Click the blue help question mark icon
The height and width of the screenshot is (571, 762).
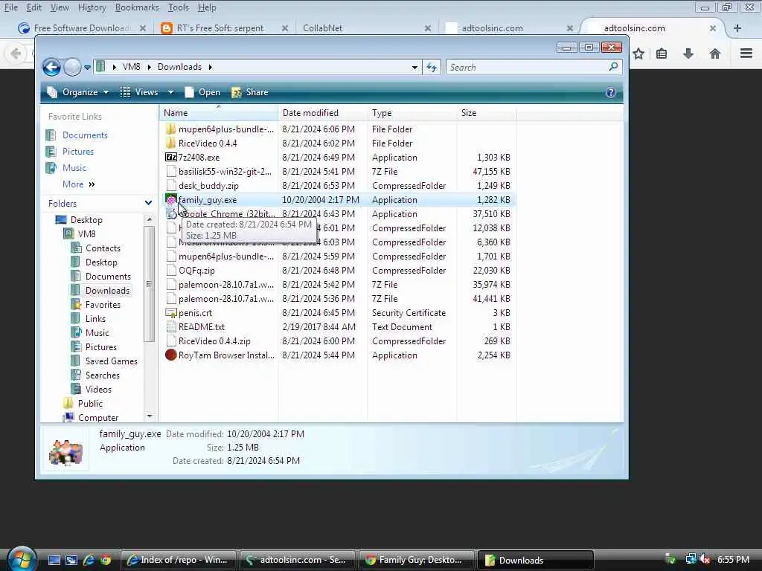click(611, 92)
